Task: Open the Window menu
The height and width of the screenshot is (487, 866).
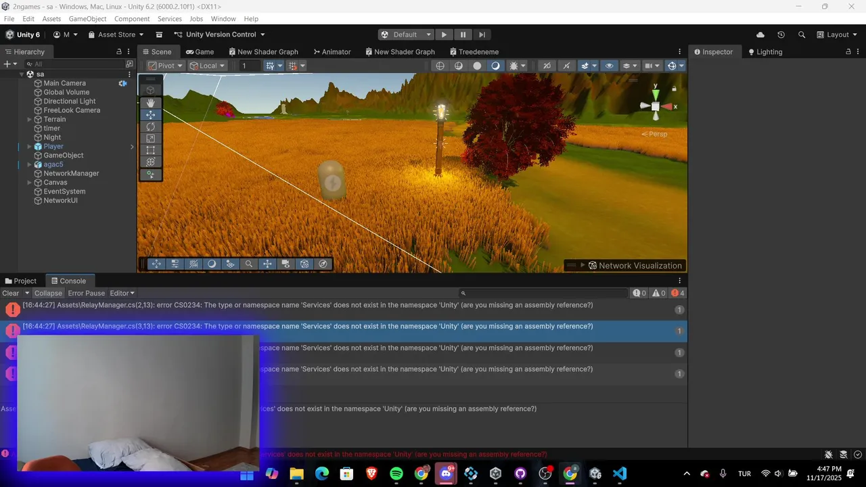Action: point(223,19)
